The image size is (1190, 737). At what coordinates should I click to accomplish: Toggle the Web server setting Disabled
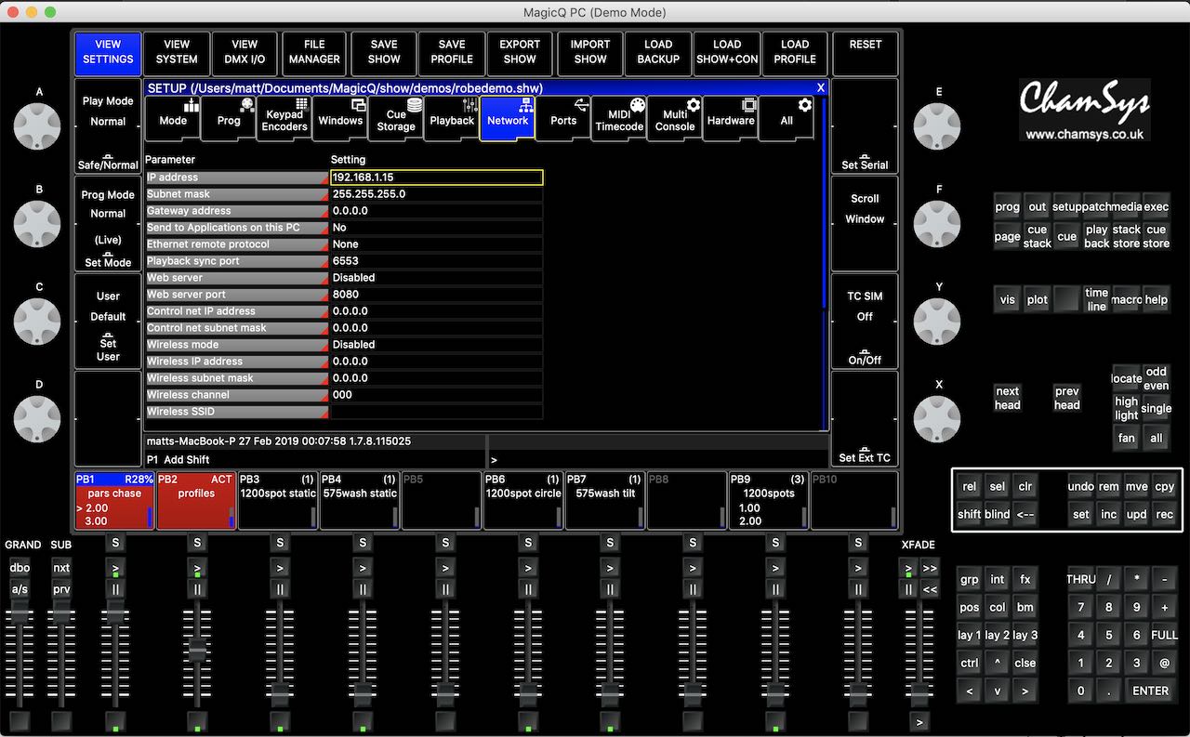pyautogui.click(x=437, y=278)
